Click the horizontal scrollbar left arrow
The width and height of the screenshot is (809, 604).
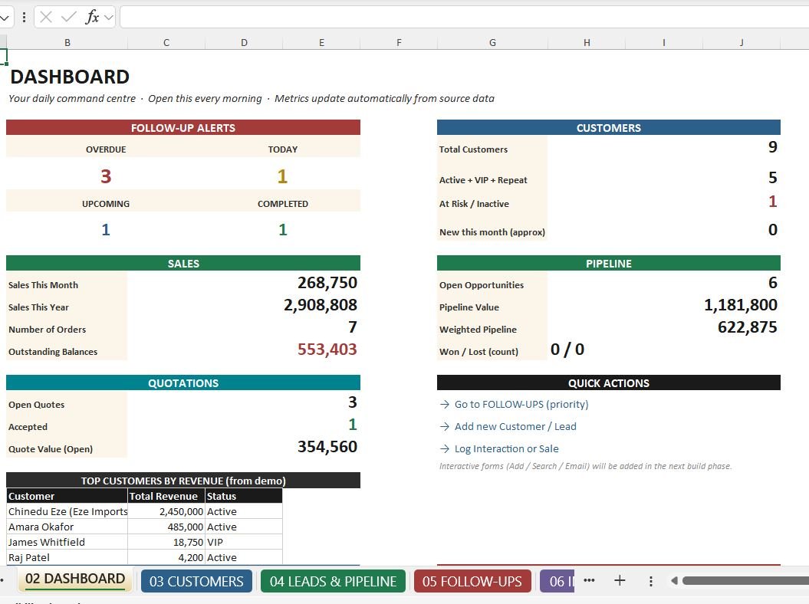pos(674,581)
